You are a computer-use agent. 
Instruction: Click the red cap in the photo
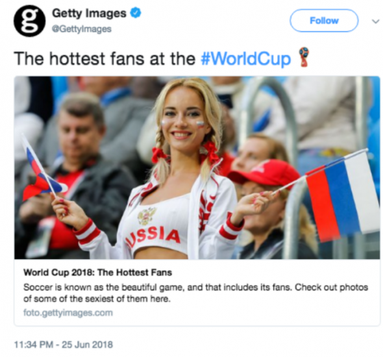[264, 173]
